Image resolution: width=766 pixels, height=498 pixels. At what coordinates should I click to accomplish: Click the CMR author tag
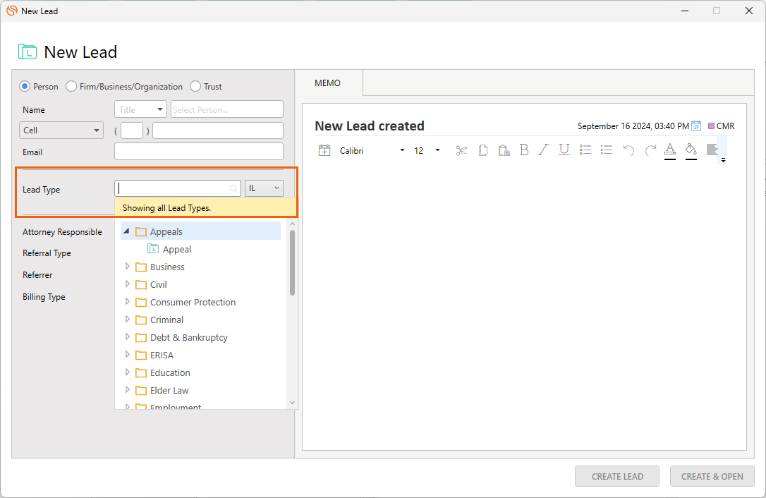726,126
